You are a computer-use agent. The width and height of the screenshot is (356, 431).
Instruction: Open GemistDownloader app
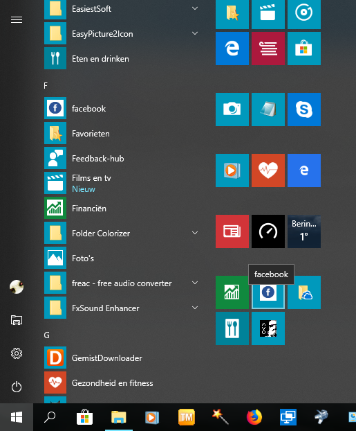coord(121,358)
